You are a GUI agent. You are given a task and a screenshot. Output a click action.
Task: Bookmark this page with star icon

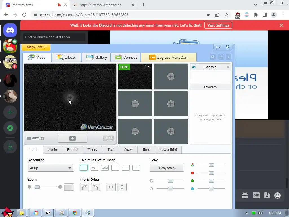tap(226, 15)
